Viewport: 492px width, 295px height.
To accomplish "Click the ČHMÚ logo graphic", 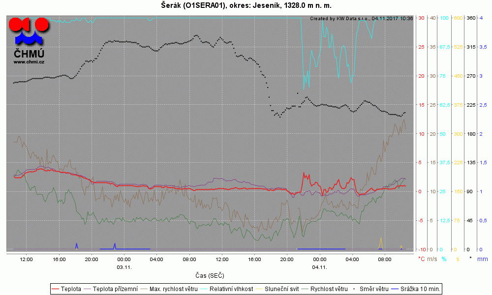I will tap(29, 30).
